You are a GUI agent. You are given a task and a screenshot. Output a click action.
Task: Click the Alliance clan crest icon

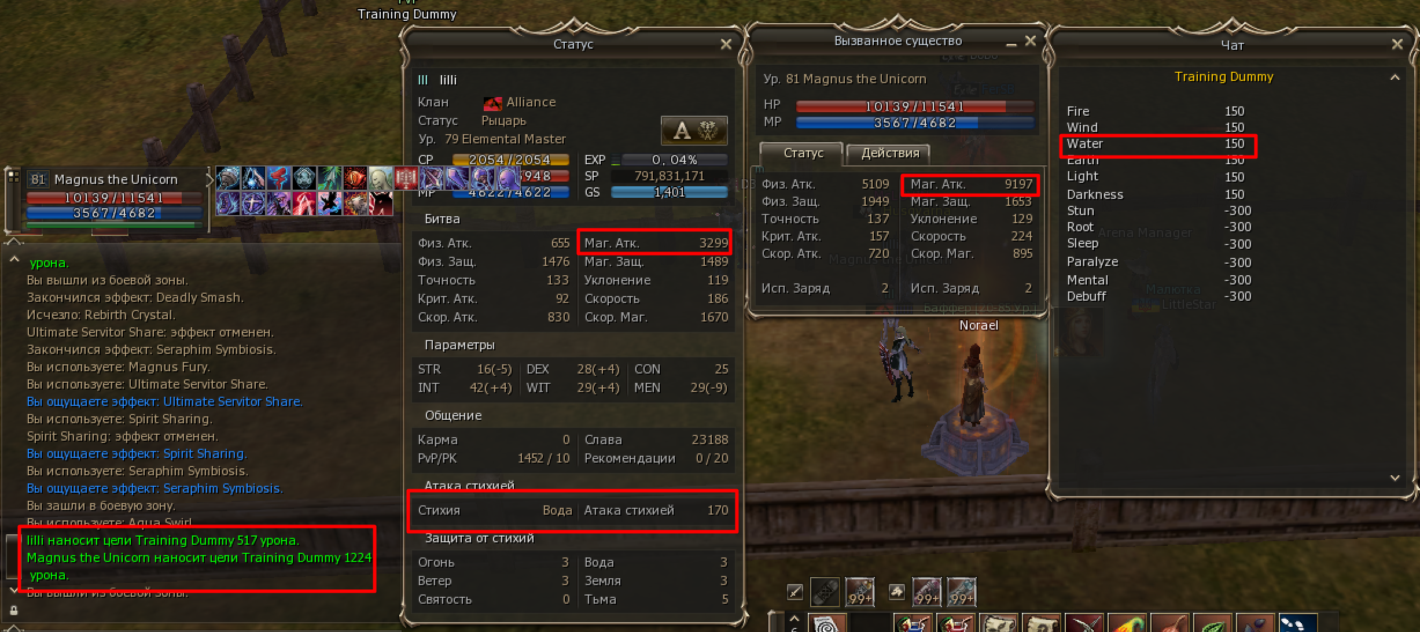coord(492,103)
